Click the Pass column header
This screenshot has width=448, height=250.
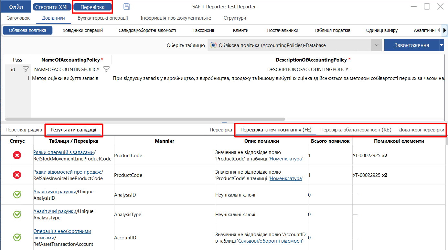coord(17,60)
